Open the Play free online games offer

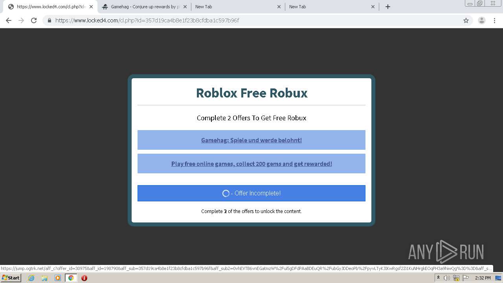(251, 164)
